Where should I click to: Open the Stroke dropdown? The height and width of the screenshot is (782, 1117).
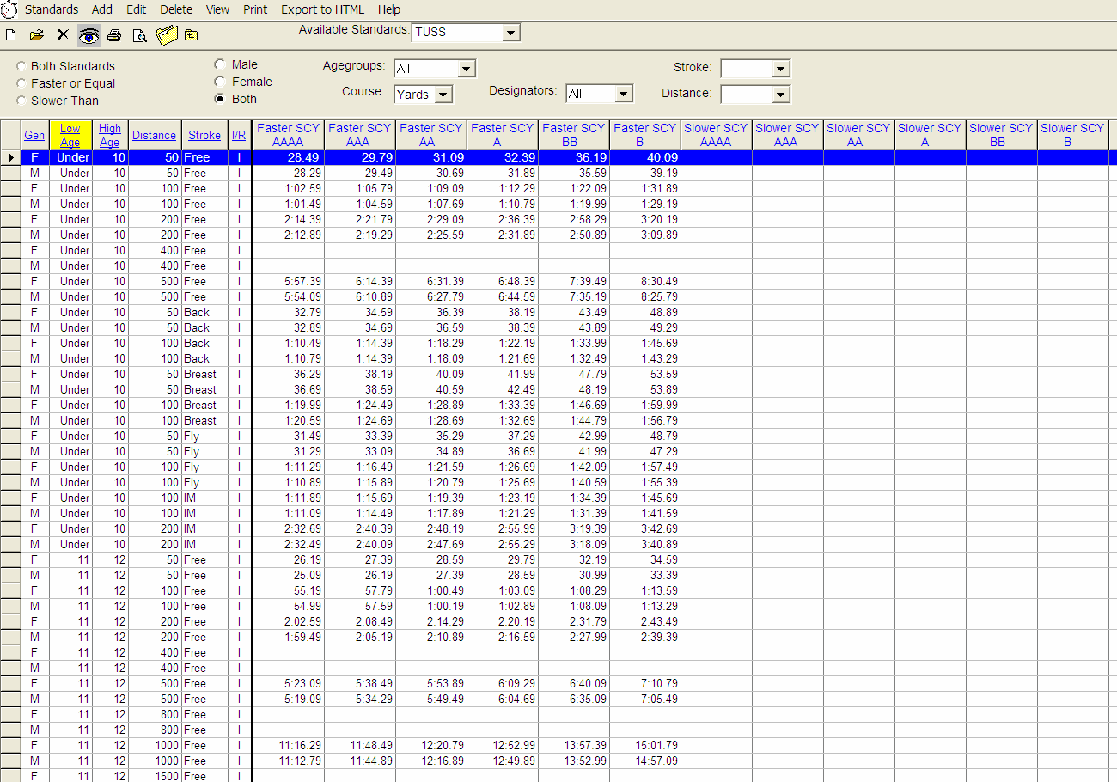(x=777, y=68)
